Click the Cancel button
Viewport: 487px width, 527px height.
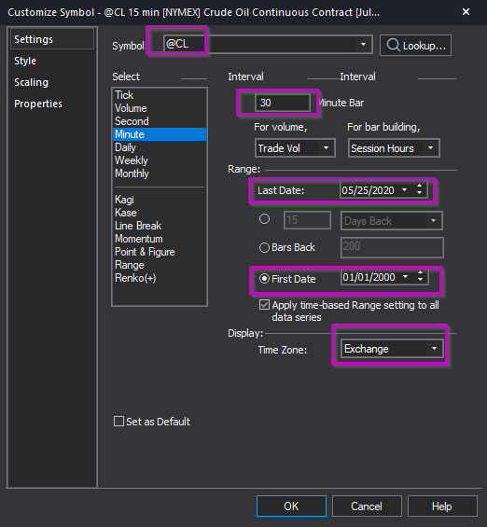(367, 506)
